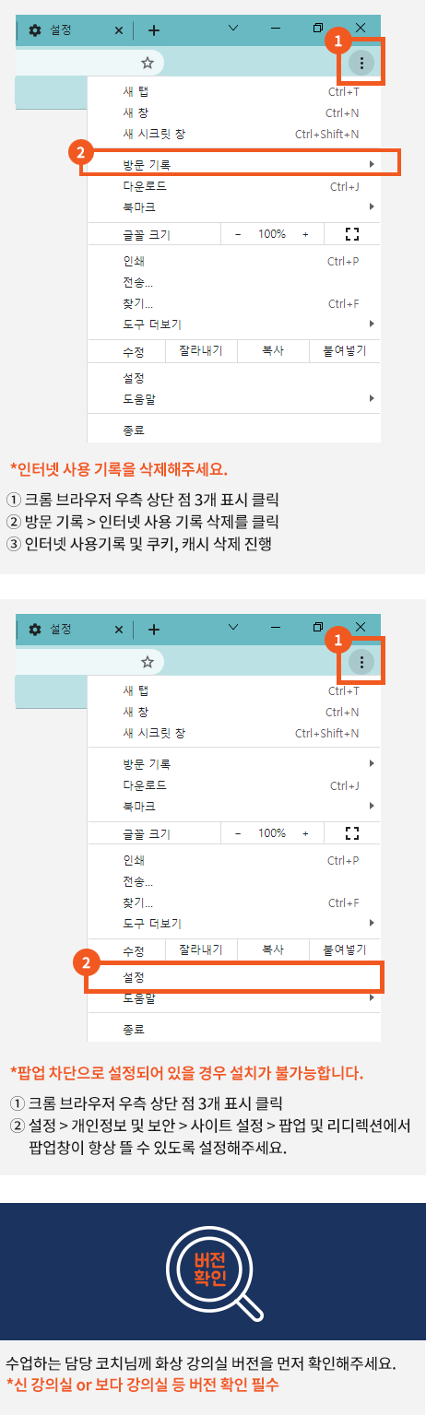Click 붙여넣기 button in bottom menu

point(344,949)
